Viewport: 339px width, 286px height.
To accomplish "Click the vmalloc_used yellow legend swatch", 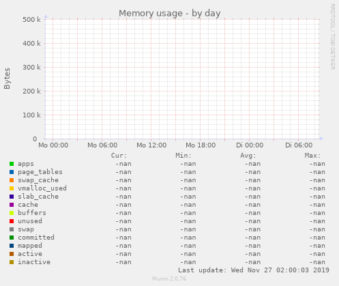I will click(12, 188).
